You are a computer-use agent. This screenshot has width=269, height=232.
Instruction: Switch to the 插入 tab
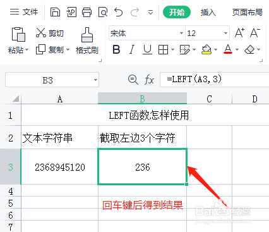point(208,12)
